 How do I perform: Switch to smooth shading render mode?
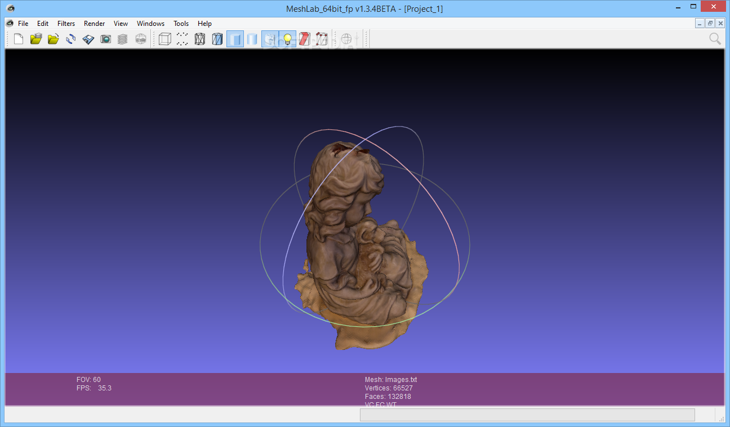(x=252, y=39)
